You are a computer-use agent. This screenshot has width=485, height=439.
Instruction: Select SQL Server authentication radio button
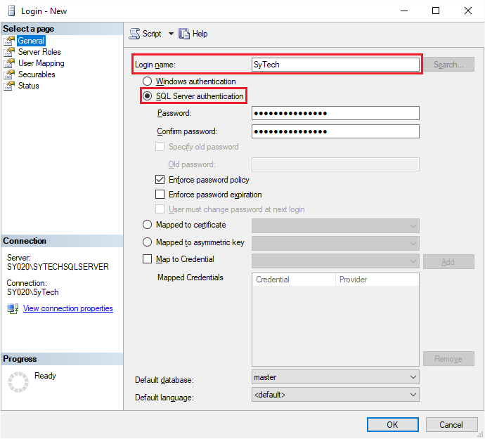point(147,96)
